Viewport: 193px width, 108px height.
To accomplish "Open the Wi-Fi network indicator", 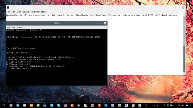I will [x=179, y=105].
